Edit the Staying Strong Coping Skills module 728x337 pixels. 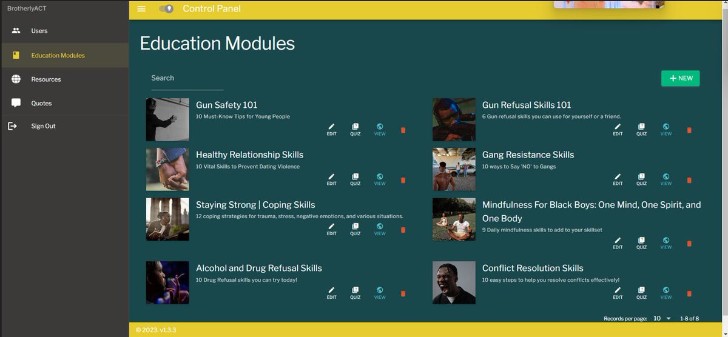point(331,230)
